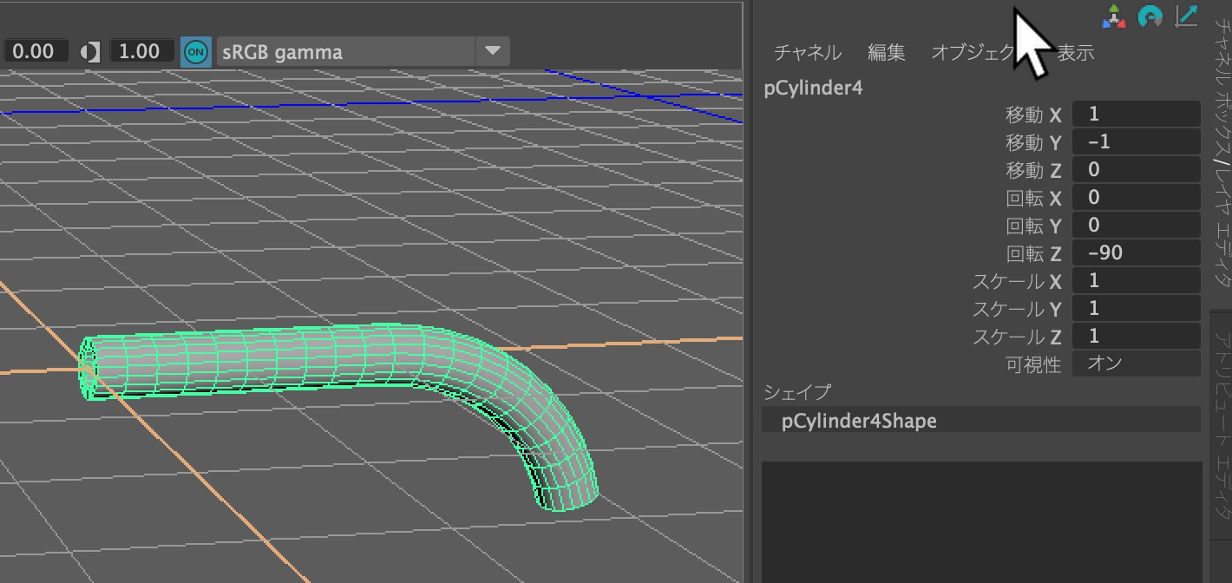Select the スケール Y channel label
The height and width of the screenshot is (583, 1232).
click(1017, 309)
